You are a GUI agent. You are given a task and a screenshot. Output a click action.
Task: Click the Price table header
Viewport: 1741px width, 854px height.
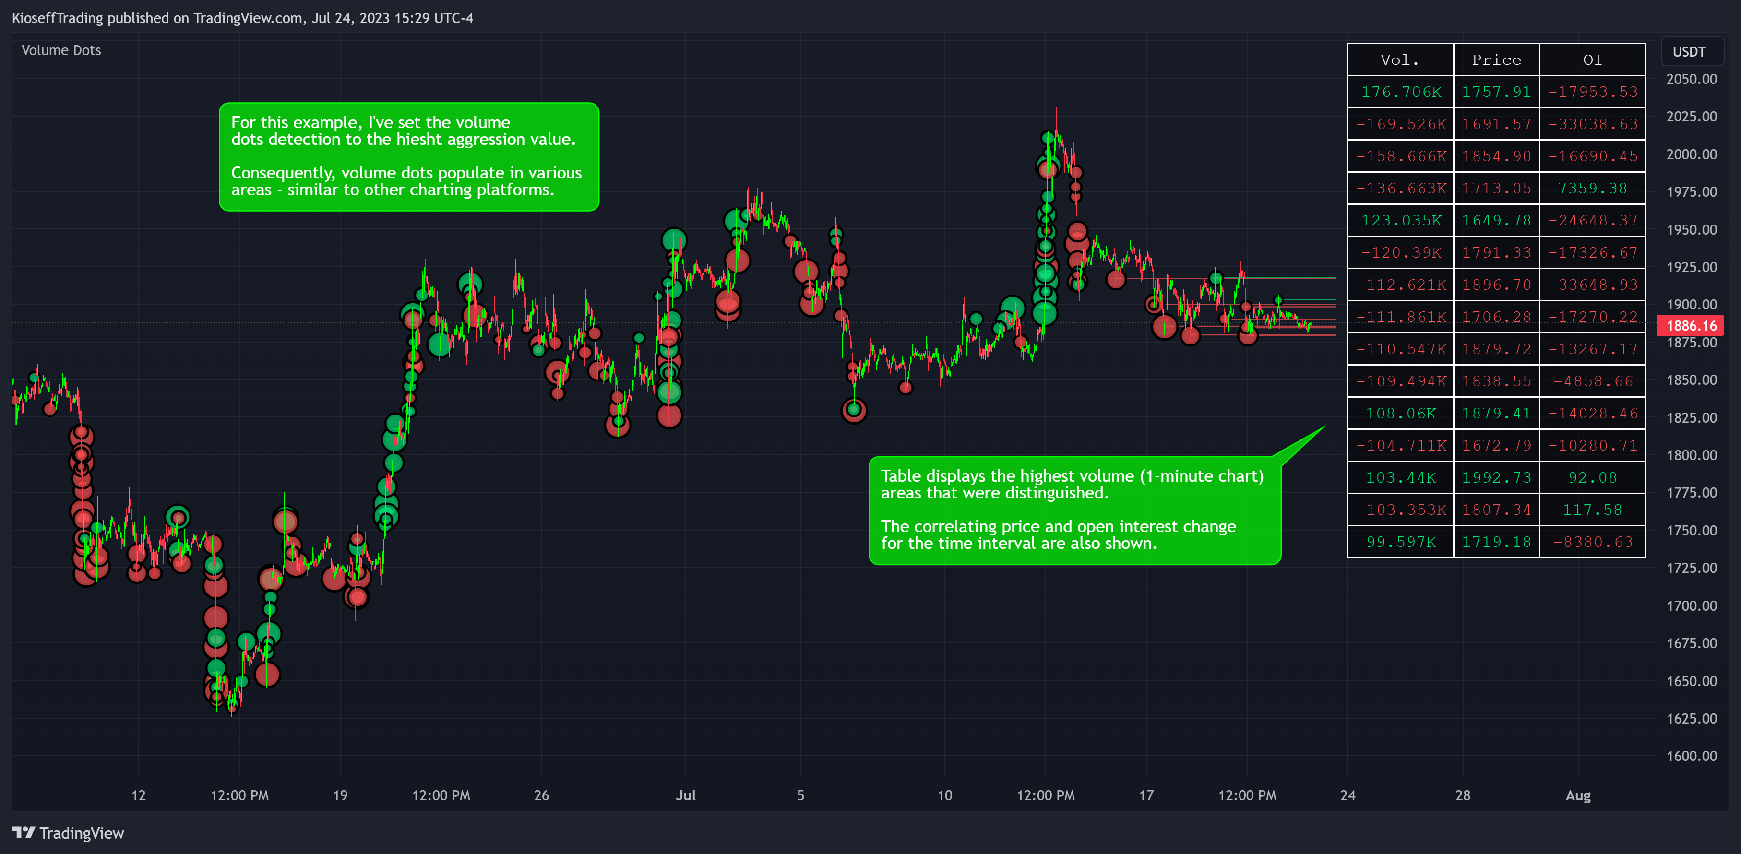[x=1496, y=59]
